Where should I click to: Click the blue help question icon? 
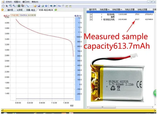pyautogui.click(x=46, y=6)
